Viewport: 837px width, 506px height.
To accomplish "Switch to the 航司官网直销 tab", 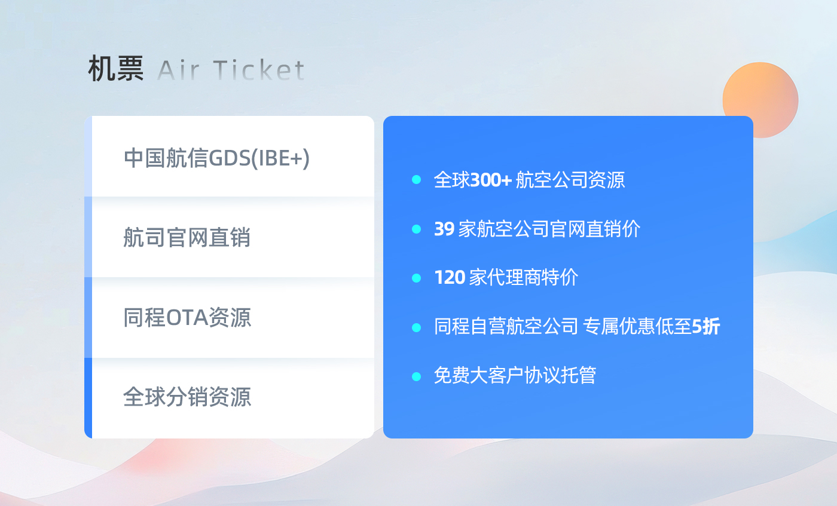I will [x=230, y=237].
